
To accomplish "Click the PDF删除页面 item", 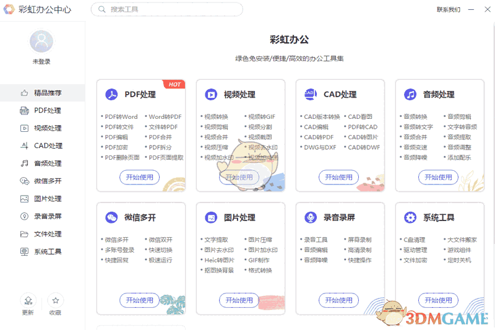I will tap(122, 157).
